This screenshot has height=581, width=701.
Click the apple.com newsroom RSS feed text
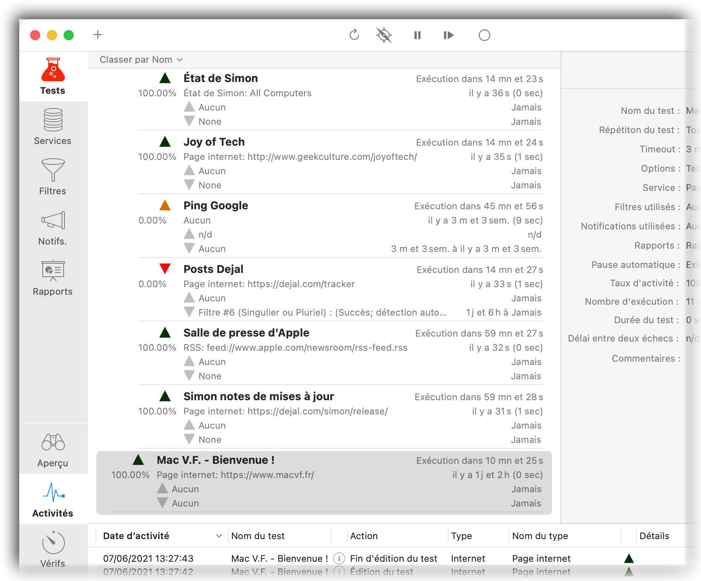pos(296,348)
